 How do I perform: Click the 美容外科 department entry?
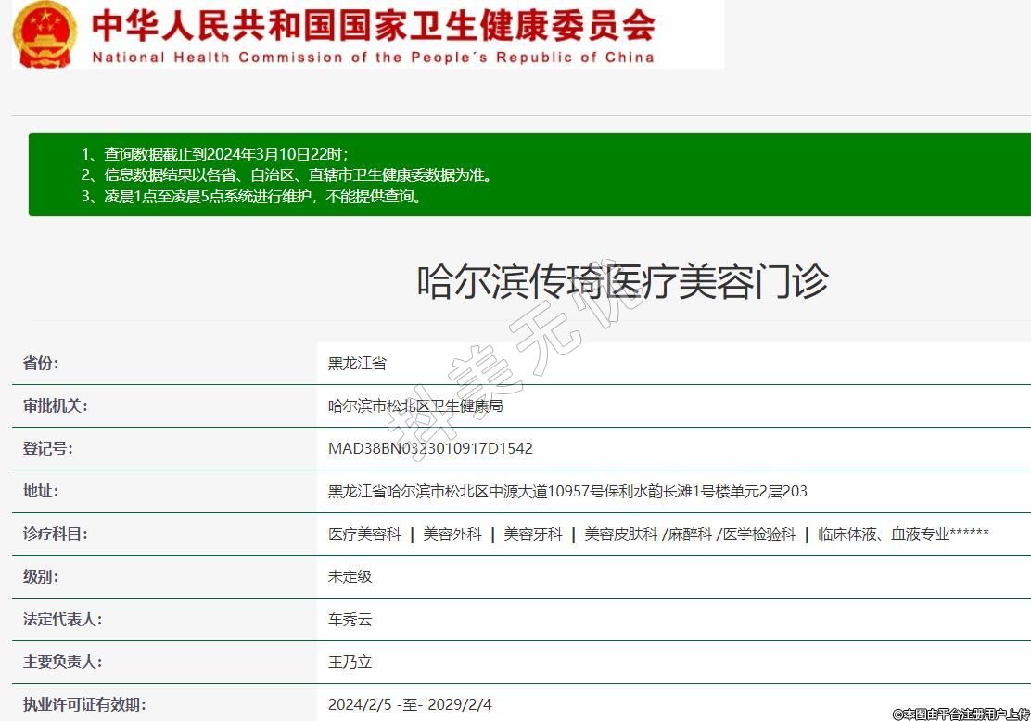pos(452,534)
